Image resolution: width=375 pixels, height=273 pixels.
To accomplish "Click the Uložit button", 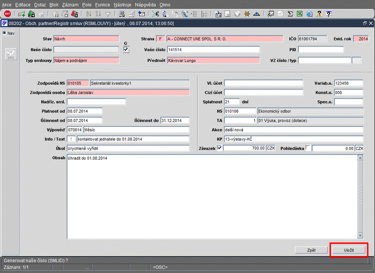I will point(349,250).
